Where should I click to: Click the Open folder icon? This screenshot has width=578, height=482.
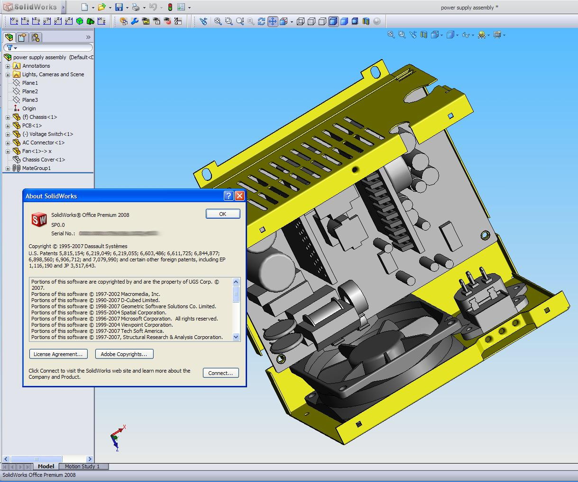[101, 7]
